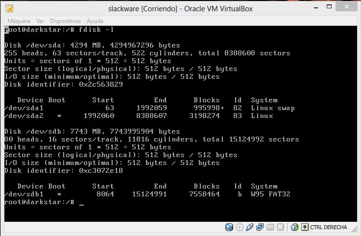
Task: Click the CTRL DERECHA host key label
Action: [x=328, y=227]
